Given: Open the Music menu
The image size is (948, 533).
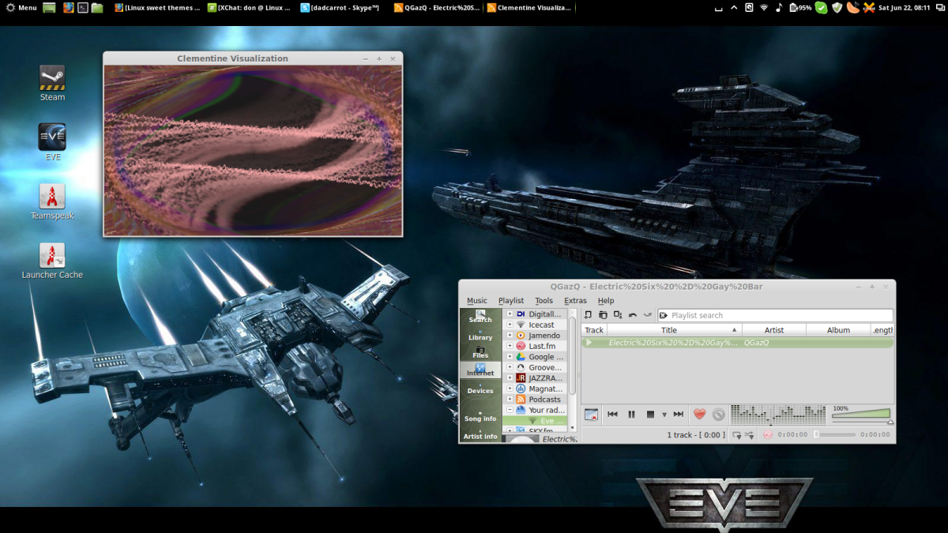Looking at the screenshot, I should tap(477, 301).
